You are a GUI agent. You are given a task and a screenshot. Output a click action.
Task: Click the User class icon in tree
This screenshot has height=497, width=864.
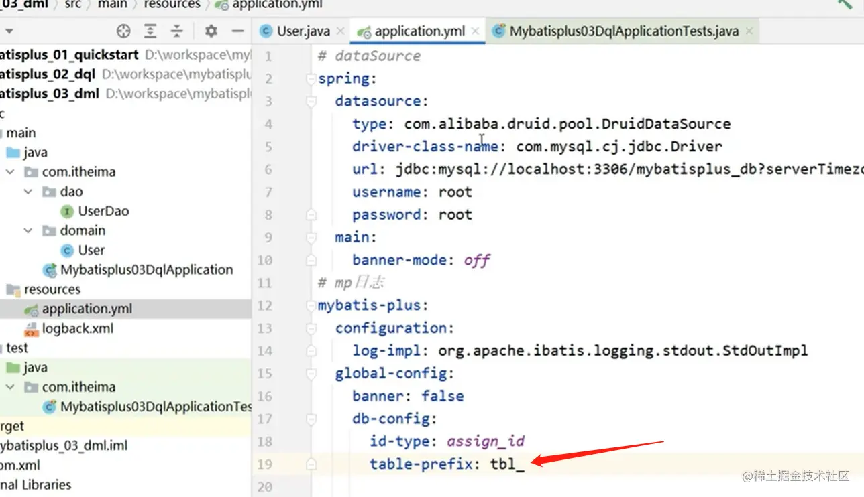67,251
